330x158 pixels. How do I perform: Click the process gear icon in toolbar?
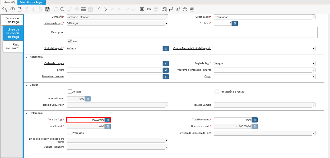185,9
